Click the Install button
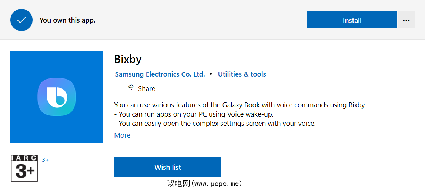The width and height of the screenshot is (425, 192). tap(352, 20)
